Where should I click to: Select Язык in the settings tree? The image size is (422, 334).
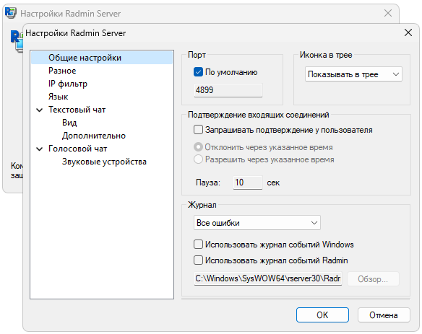pos(58,97)
